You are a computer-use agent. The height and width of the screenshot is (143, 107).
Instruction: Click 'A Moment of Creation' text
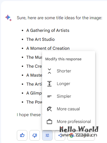(48, 48)
